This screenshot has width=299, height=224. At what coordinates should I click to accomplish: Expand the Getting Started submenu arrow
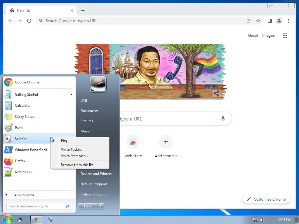click(71, 94)
